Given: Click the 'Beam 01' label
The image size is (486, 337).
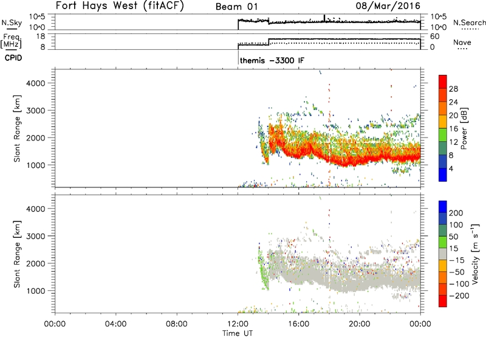Looking at the screenshot, I should (236, 7).
